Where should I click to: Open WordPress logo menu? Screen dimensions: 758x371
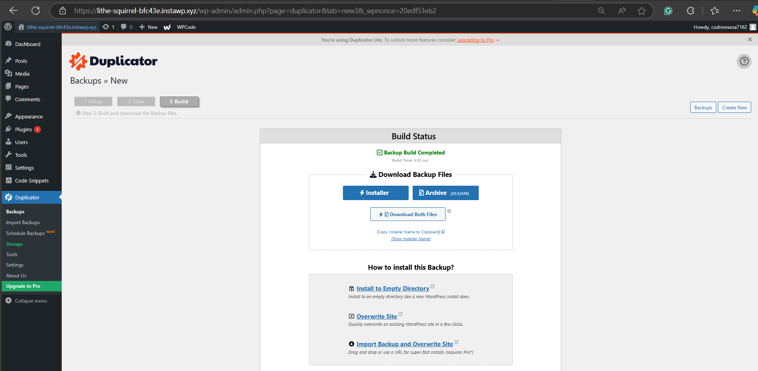point(8,27)
